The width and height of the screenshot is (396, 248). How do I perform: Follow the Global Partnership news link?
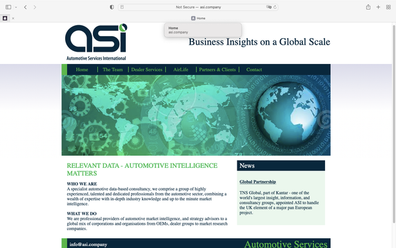pyautogui.click(x=257, y=181)
